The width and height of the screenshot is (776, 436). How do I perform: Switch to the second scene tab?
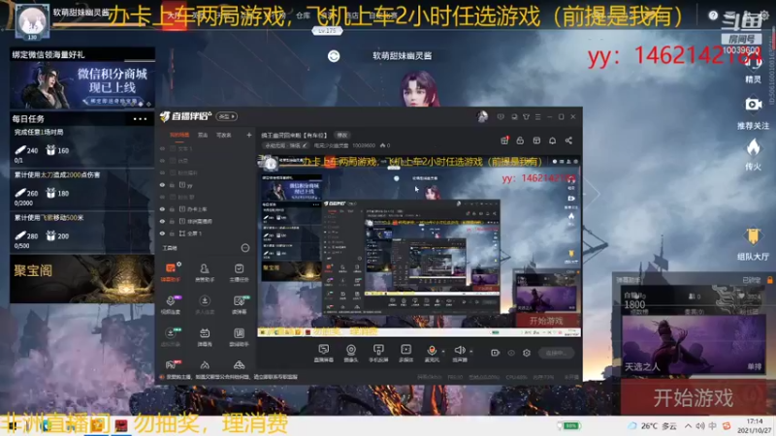point(203,135)
